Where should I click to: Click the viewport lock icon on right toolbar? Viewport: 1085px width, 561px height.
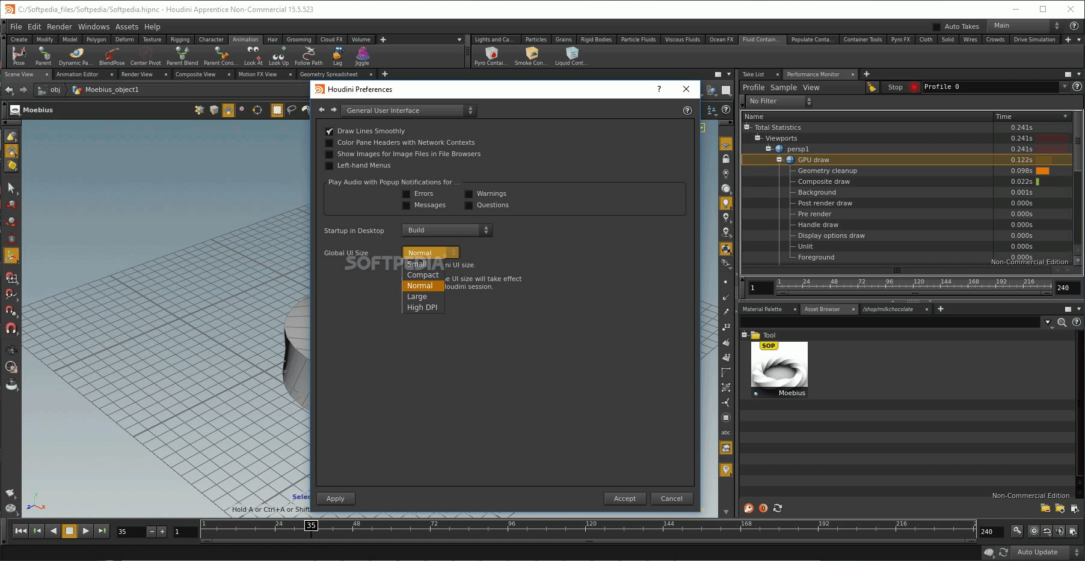pos(726,159)
